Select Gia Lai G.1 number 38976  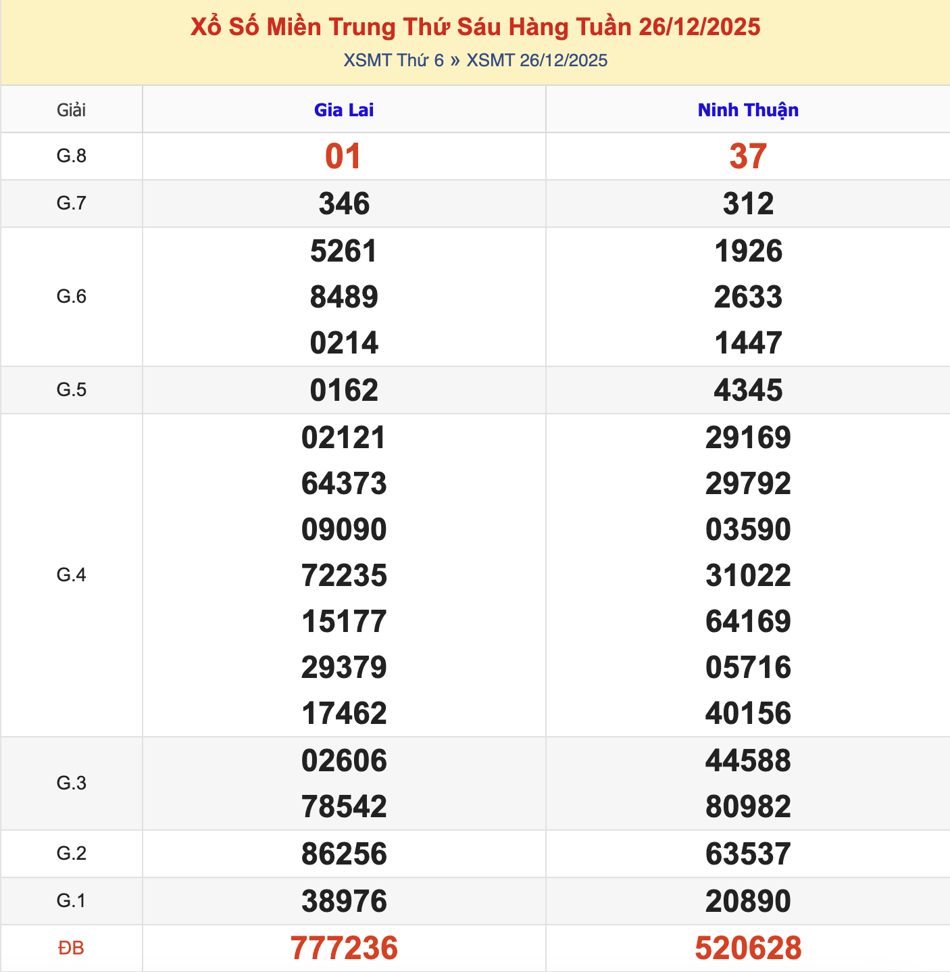pyautogui.click(x=343, y=900)
